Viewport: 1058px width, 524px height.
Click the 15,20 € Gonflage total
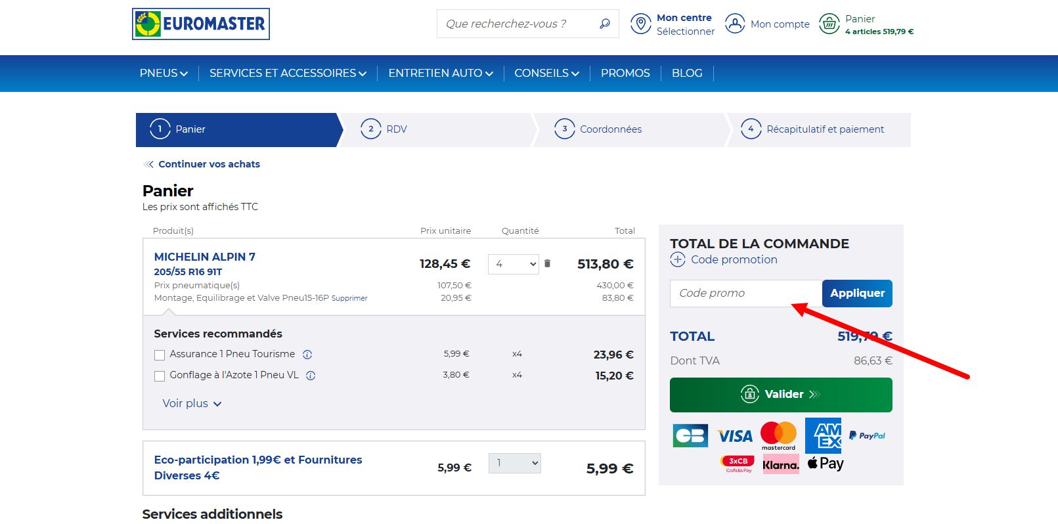tap(614, 376)
